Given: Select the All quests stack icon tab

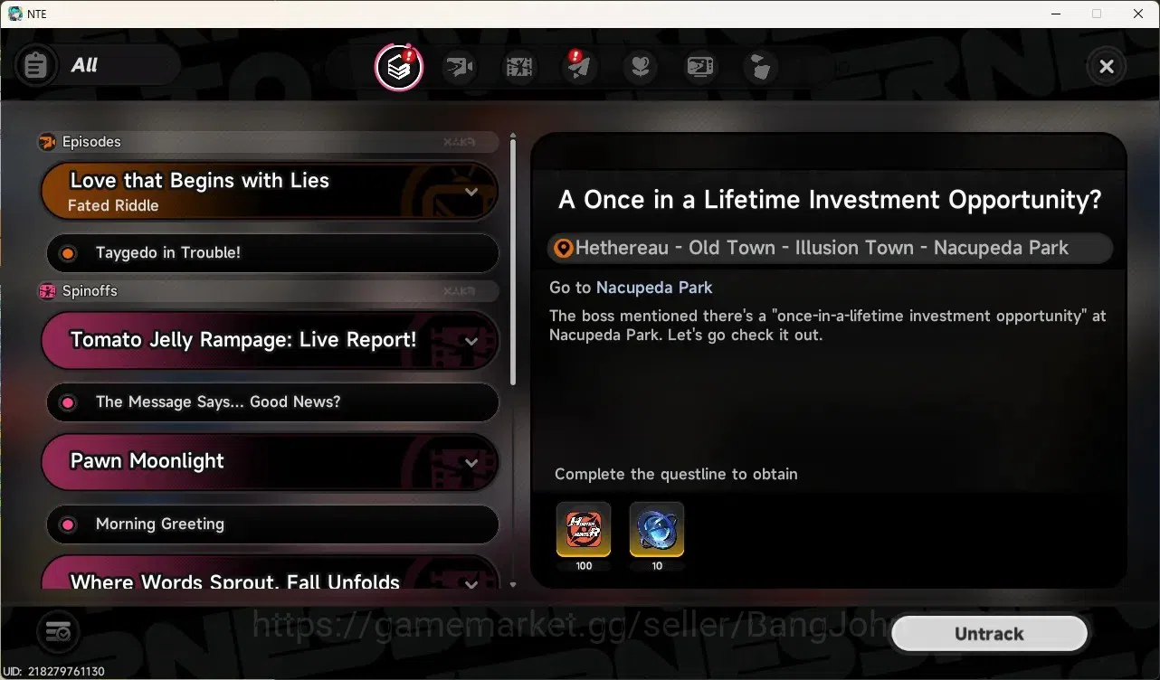Looking at the screenshot, I should tap(399, 67).
